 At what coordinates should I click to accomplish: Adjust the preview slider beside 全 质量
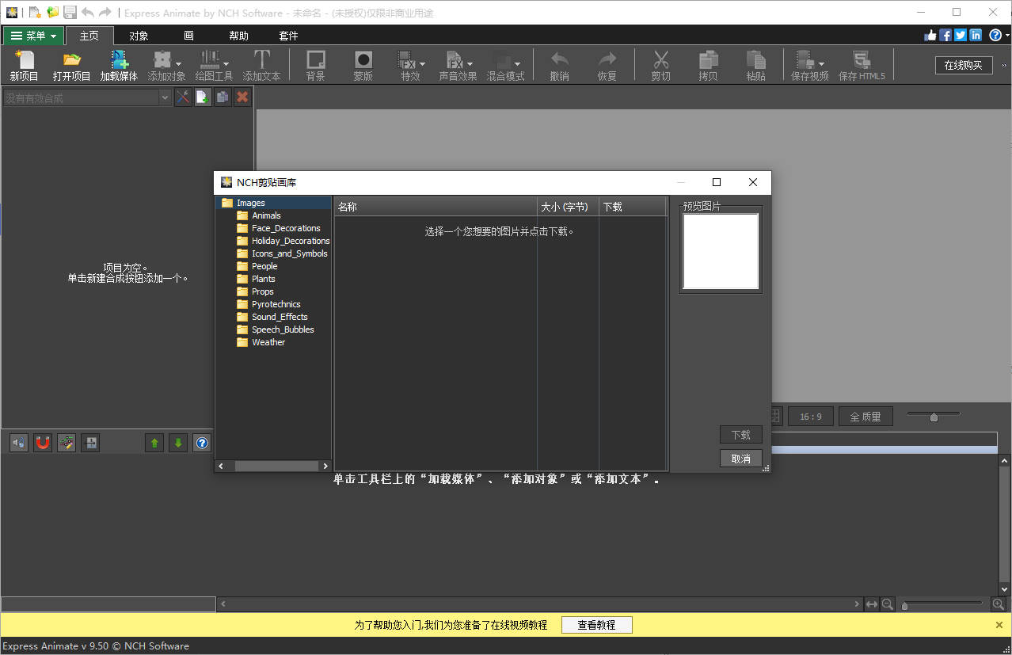[934, 416]
